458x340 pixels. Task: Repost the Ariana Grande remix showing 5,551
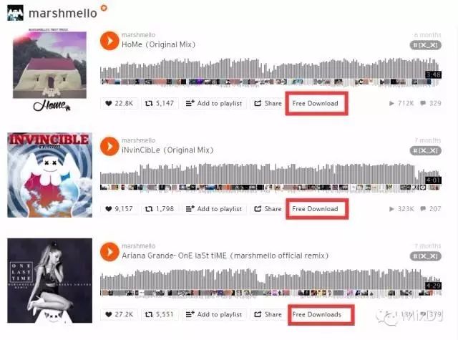pos(160,314)
